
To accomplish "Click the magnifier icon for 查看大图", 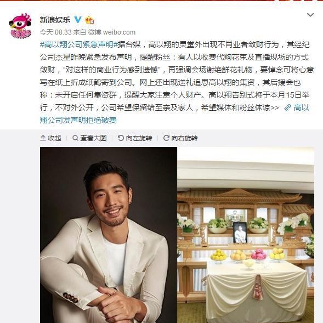I will pyautogui.click(x=75, y=138).
